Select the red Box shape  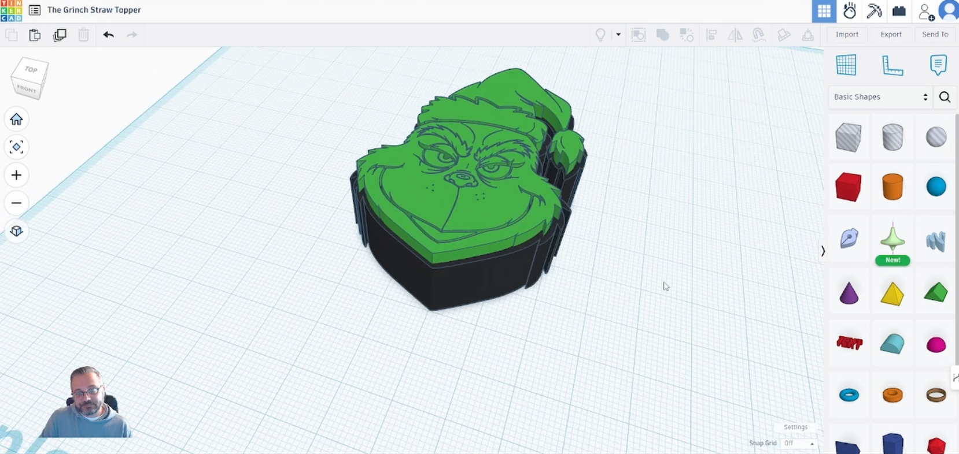(x=848, y=187)
